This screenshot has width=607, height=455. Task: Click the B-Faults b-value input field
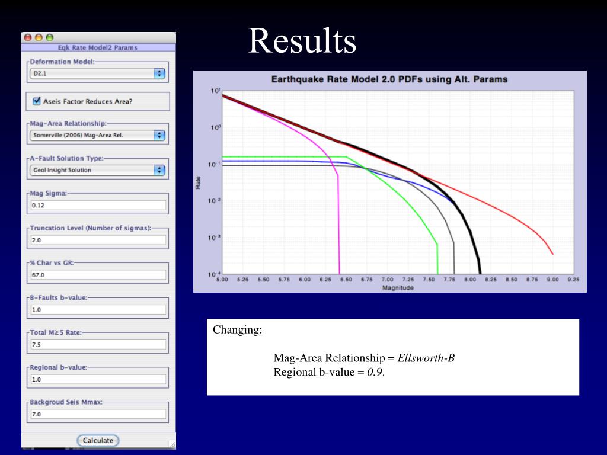coord(98,309)
